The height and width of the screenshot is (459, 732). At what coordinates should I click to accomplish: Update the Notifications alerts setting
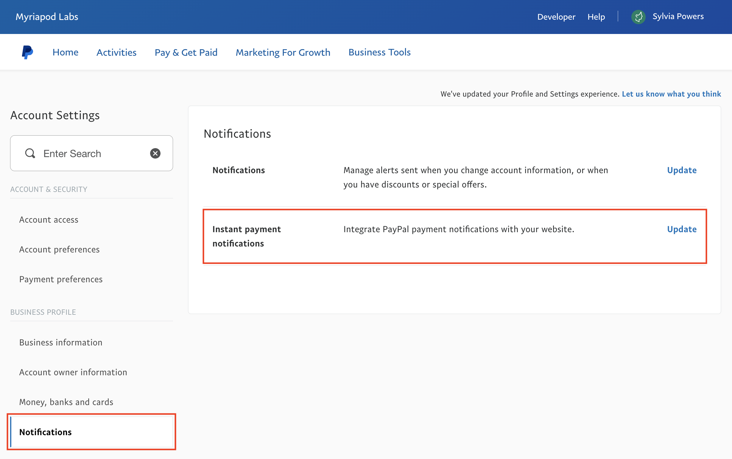(x=682, y=170)
